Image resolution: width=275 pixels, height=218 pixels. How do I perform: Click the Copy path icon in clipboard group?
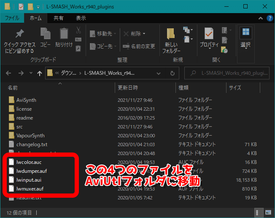tap(78, 39)
